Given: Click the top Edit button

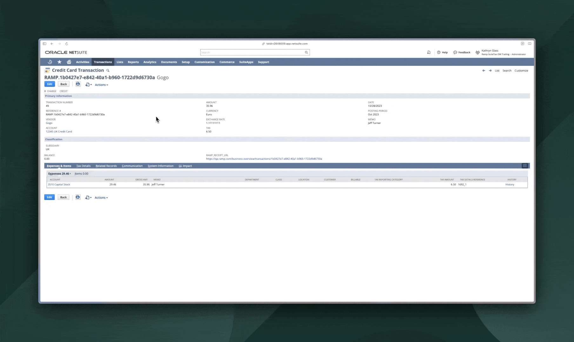Looking at the screenshot, I should [50, 84].
